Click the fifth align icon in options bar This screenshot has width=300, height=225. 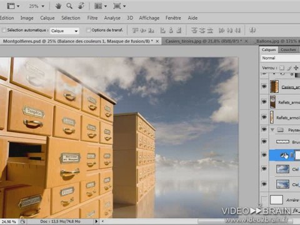coord(171,31)
